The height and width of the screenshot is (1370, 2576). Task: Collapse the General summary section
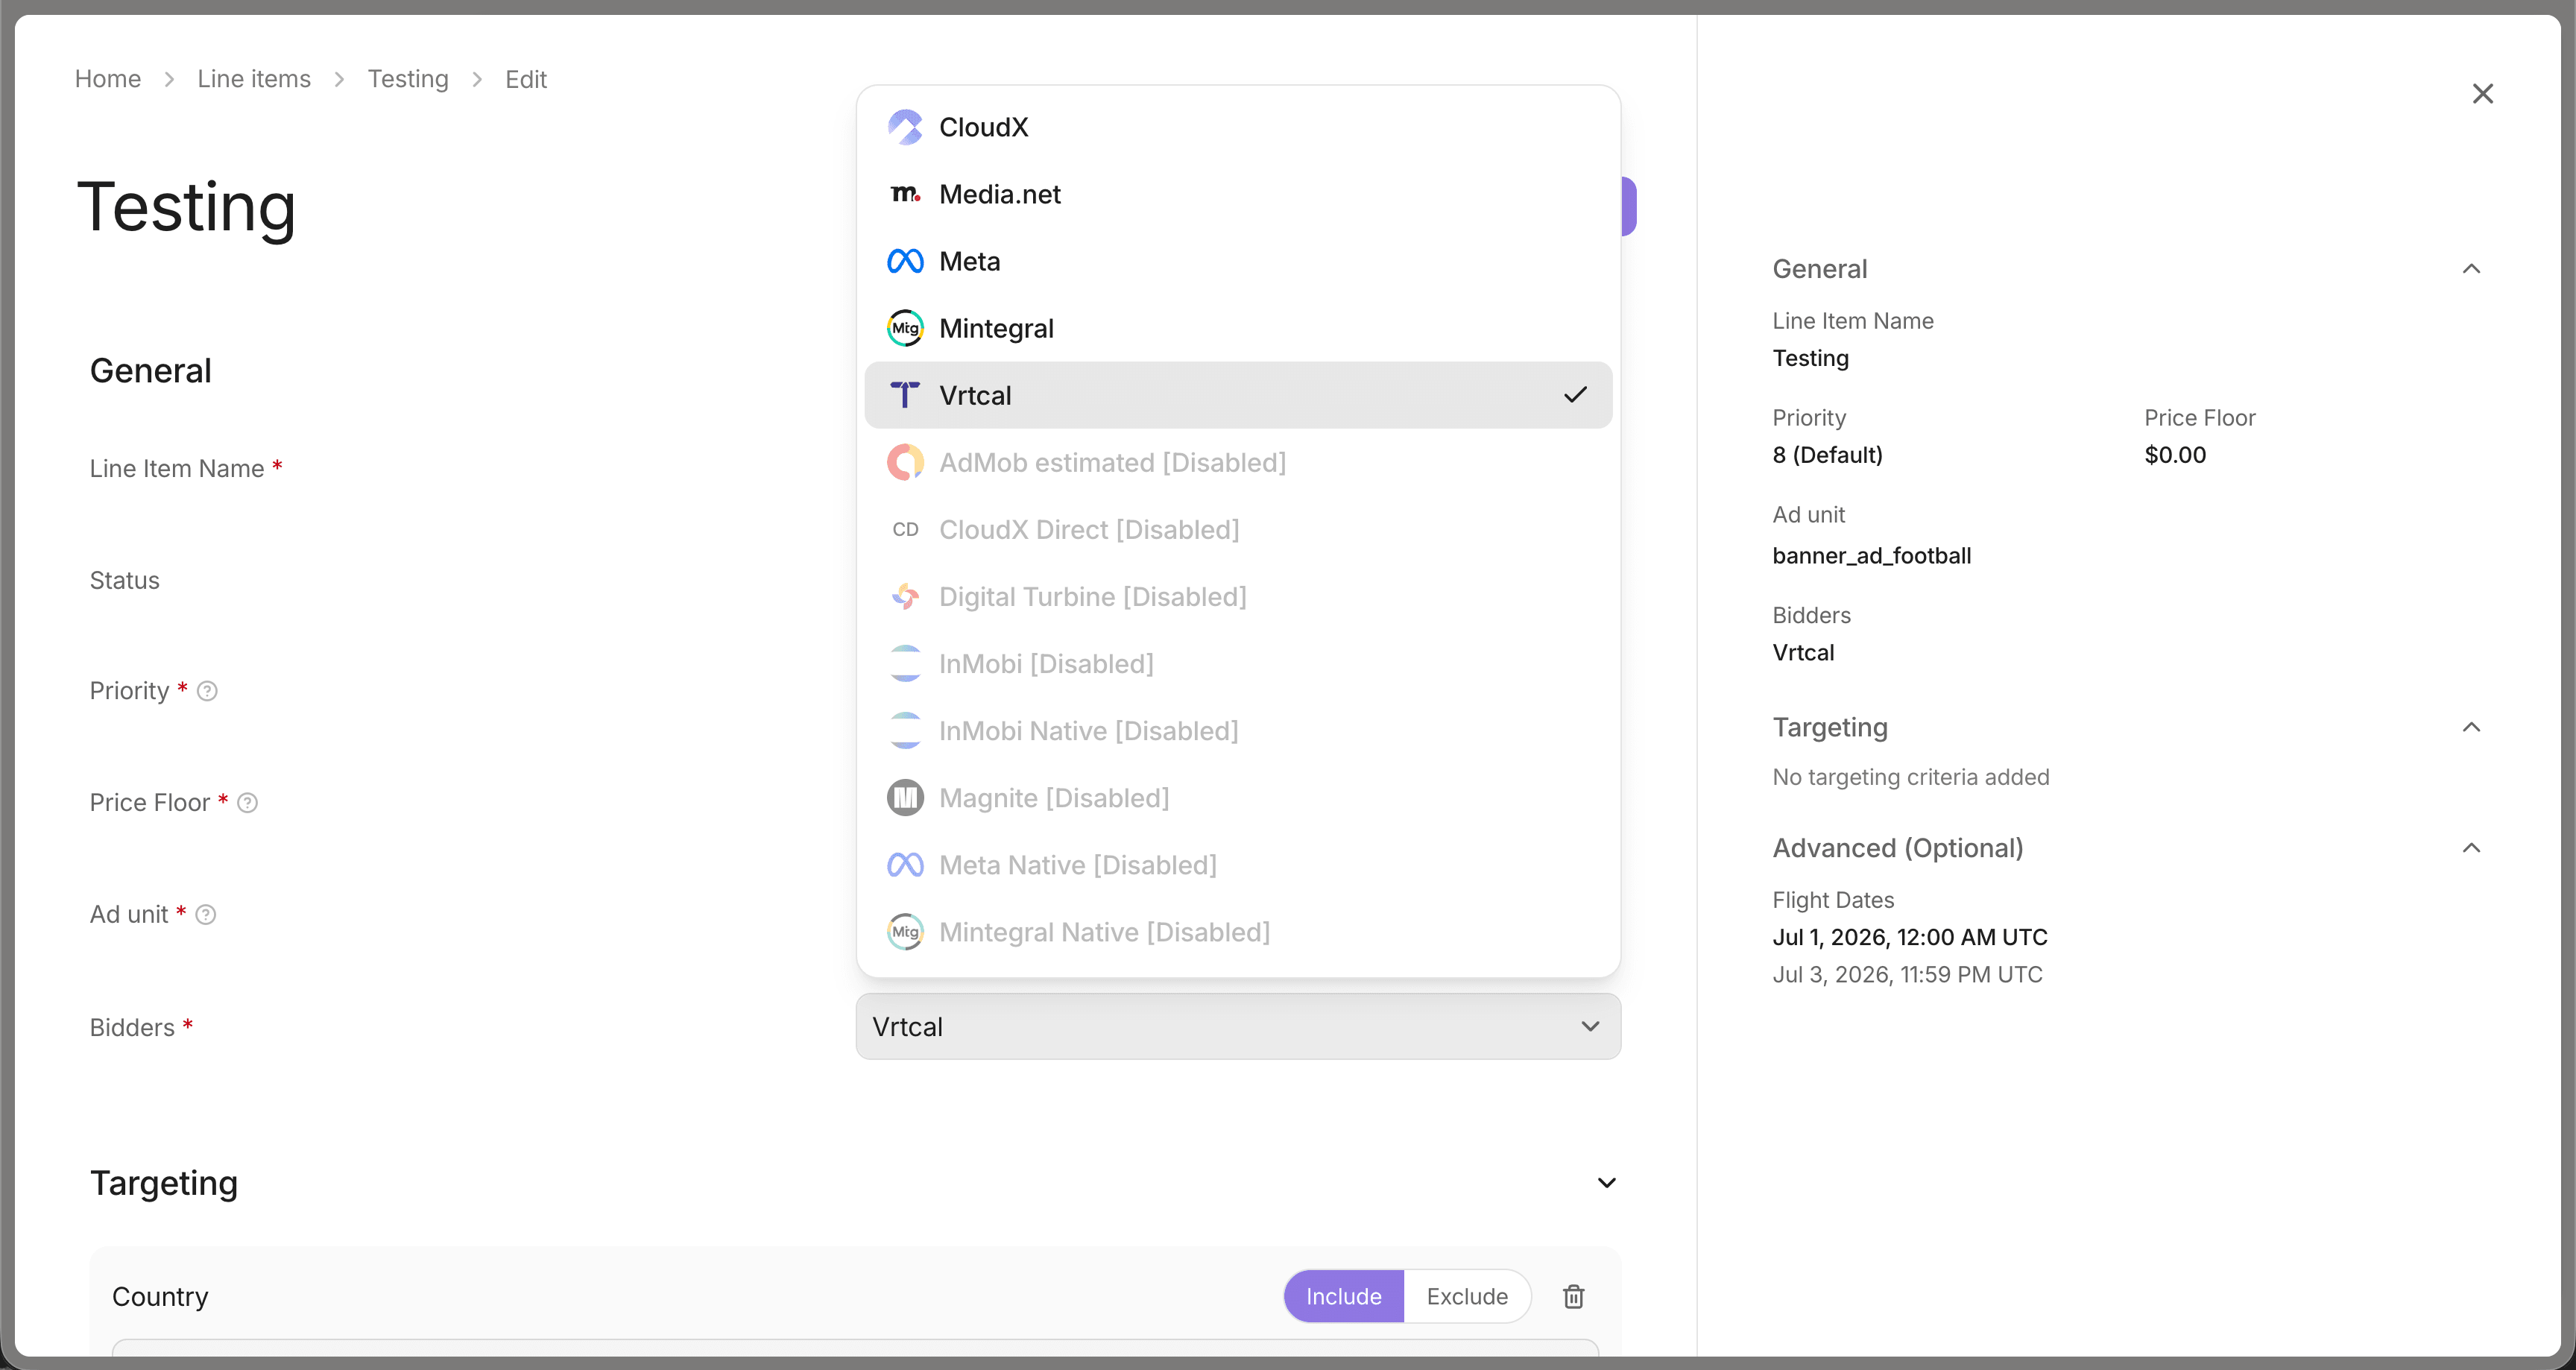tap(2471, 268)
